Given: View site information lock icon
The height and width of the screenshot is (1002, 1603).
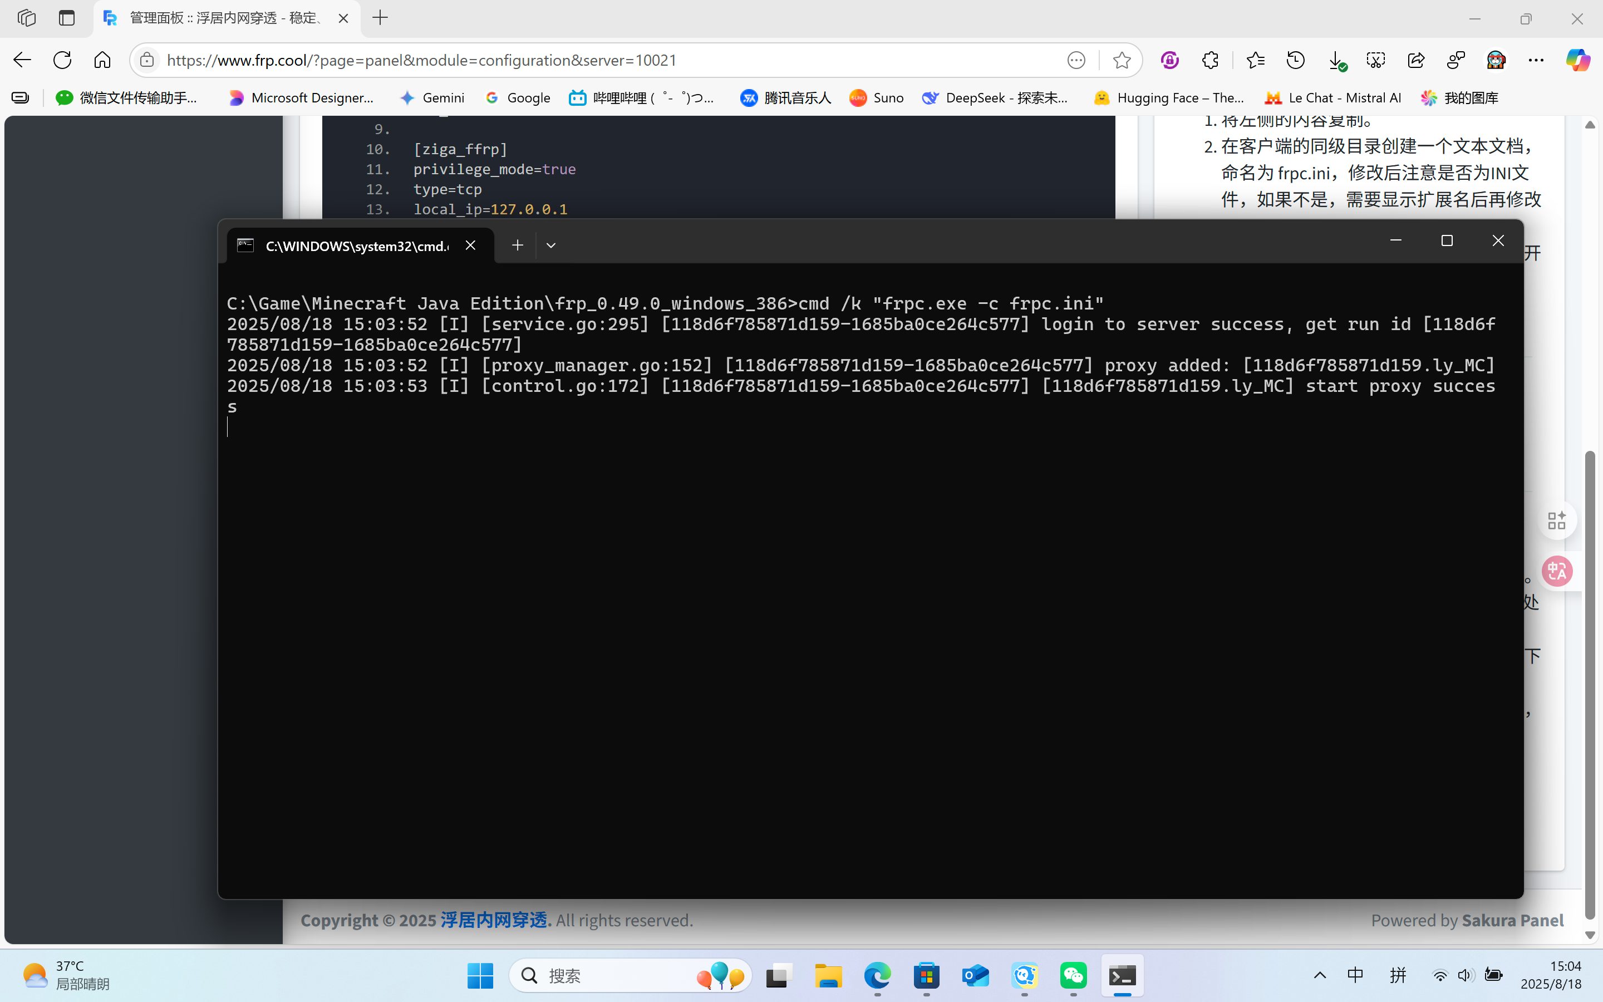Looking at the screenshot, I should (x=147, y=60).
